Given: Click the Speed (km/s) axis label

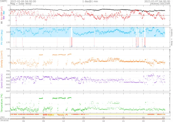Looking at the screenshot, I should (x=2, y=81).
